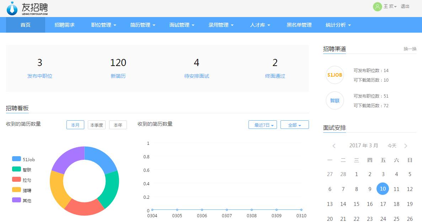Click the 2017 年 3 月 calendar title
Screen dimensions: 422x224
pos(364,146)
